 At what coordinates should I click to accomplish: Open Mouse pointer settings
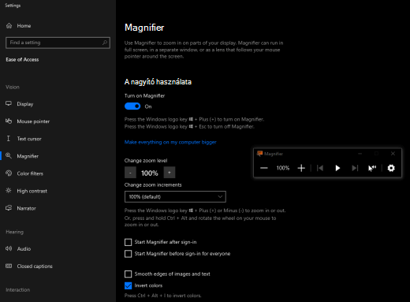33,121
